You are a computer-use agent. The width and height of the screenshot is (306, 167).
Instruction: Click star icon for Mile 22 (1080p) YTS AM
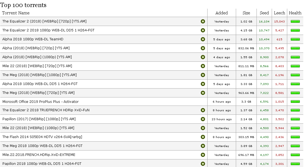[x=203, y=128]
